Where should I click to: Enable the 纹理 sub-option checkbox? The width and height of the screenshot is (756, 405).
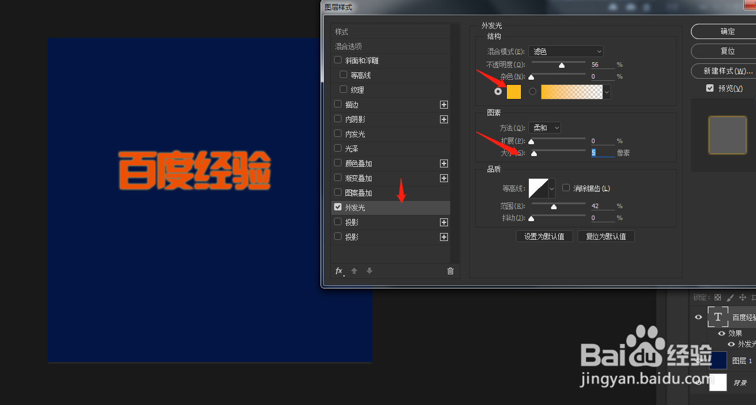click(x=343, y=89)
